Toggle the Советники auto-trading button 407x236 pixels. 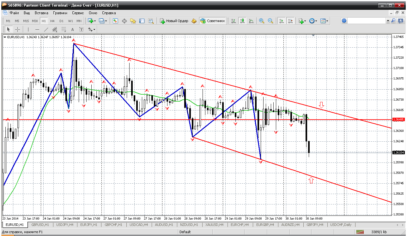(x=212, y=21)
